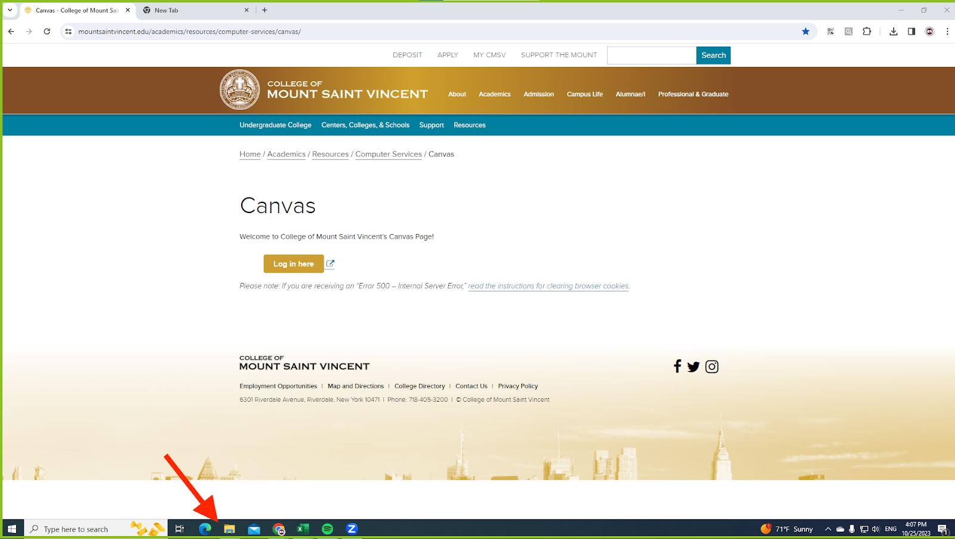Toggle the browser side panel icon

pyautogui.click(x=911, y=32)
